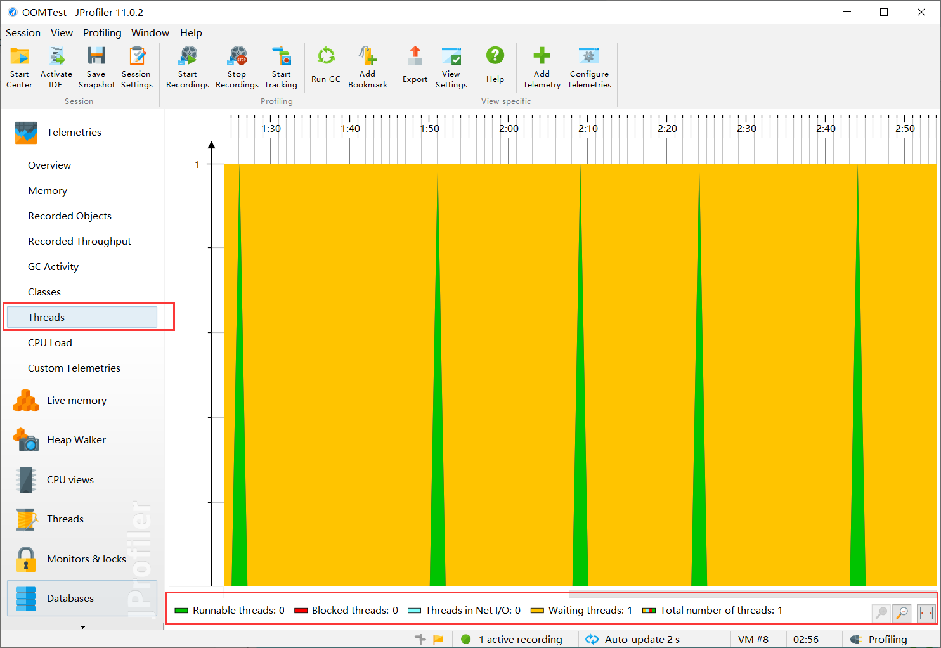Viewport: 941px width, 648px height.
Task: Click the cyan Threads in Net I/O swatch
Action: [x=414, y=611]
